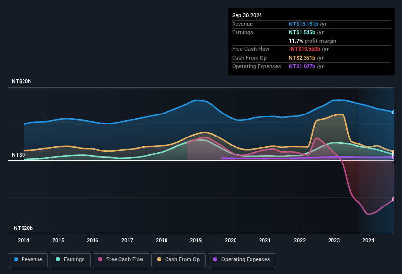The height and width of the screenshot is (274, 402).
Task: Click the NT$13.151b revenue value
Action: click(304, 24)
